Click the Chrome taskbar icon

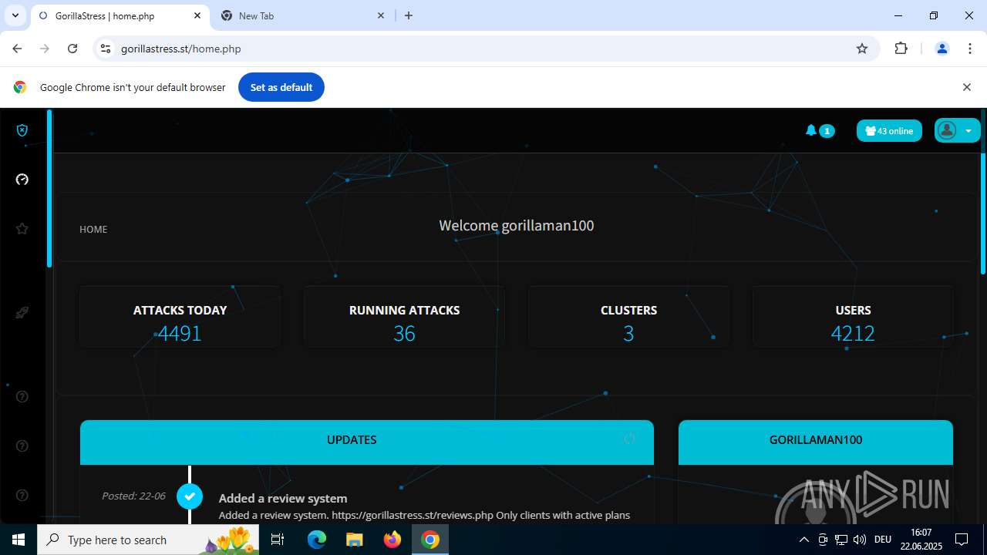click(430, 540)
